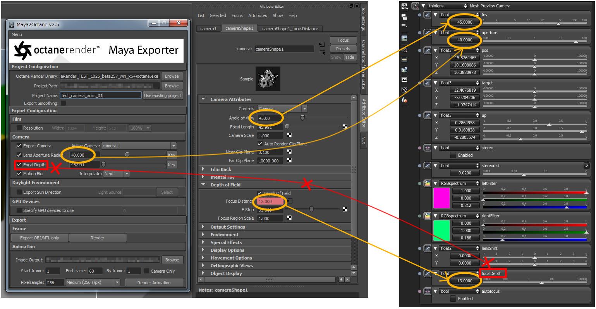
Task: Click the curve node icon beside aperture
Action: coord(428,32)
